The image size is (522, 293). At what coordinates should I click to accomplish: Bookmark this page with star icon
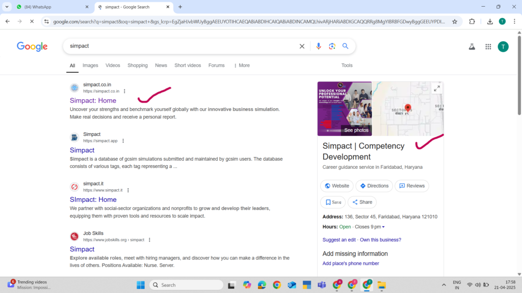pos(454,21)
